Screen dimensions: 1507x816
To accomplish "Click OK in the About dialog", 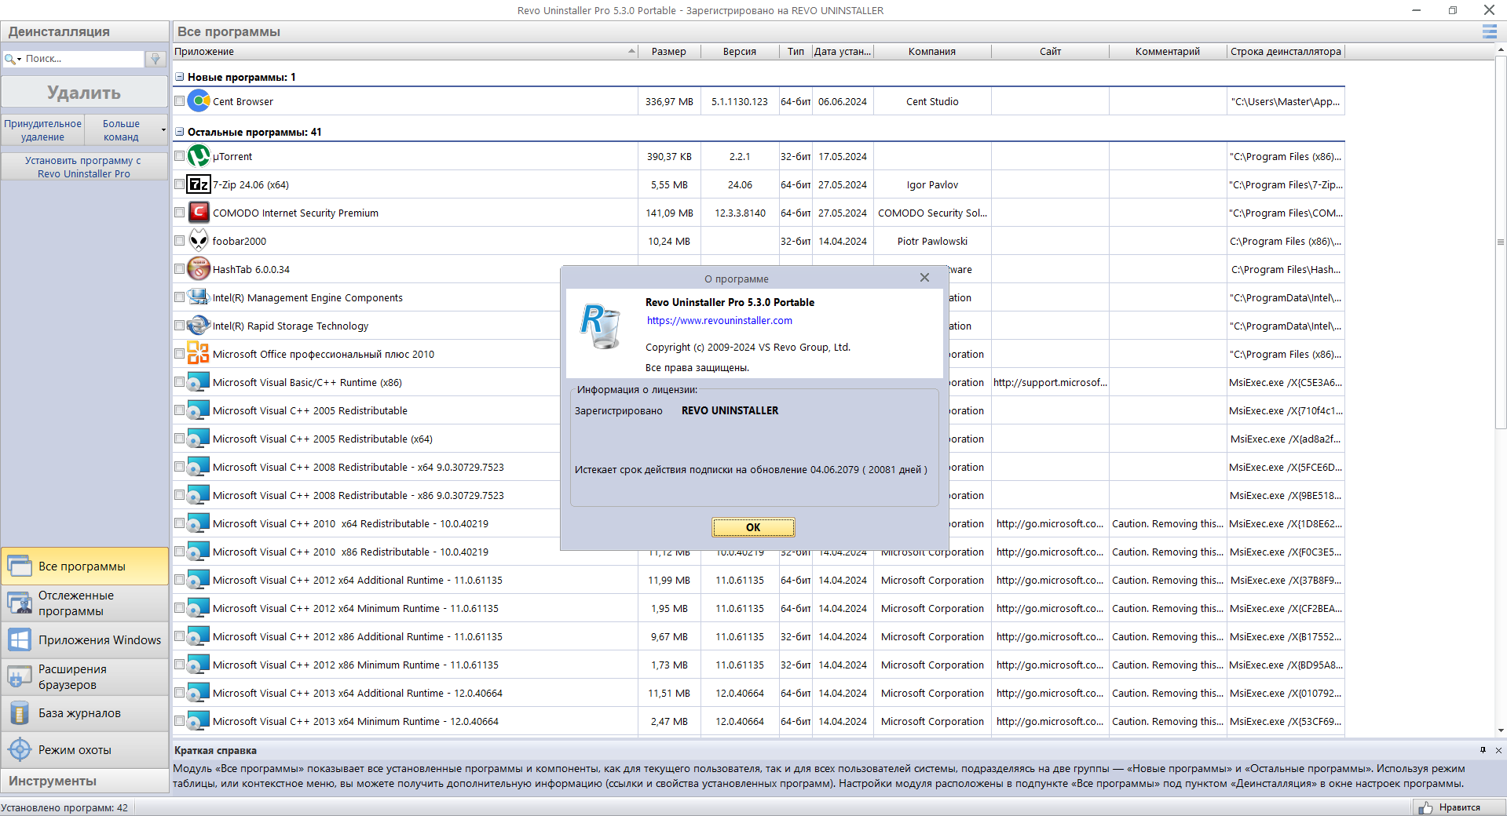I will [x=753, y=527].
